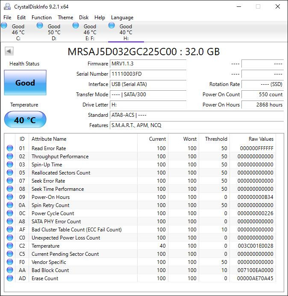The width and height of the screenshot is (288, 296).
Task: Click the status orb for Spin Retry Count
Action: tap(10, 205)
